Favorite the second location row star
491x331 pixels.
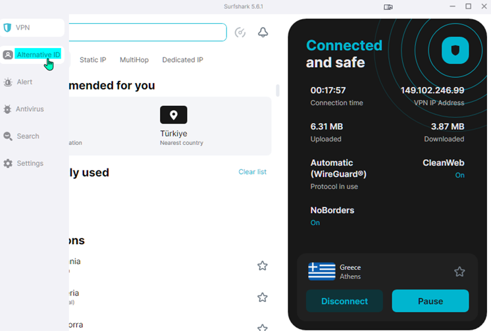(263, 297)
